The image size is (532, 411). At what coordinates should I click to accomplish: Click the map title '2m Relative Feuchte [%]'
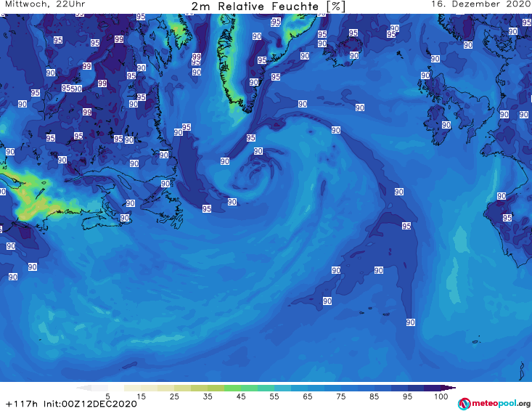coord(269,7)
